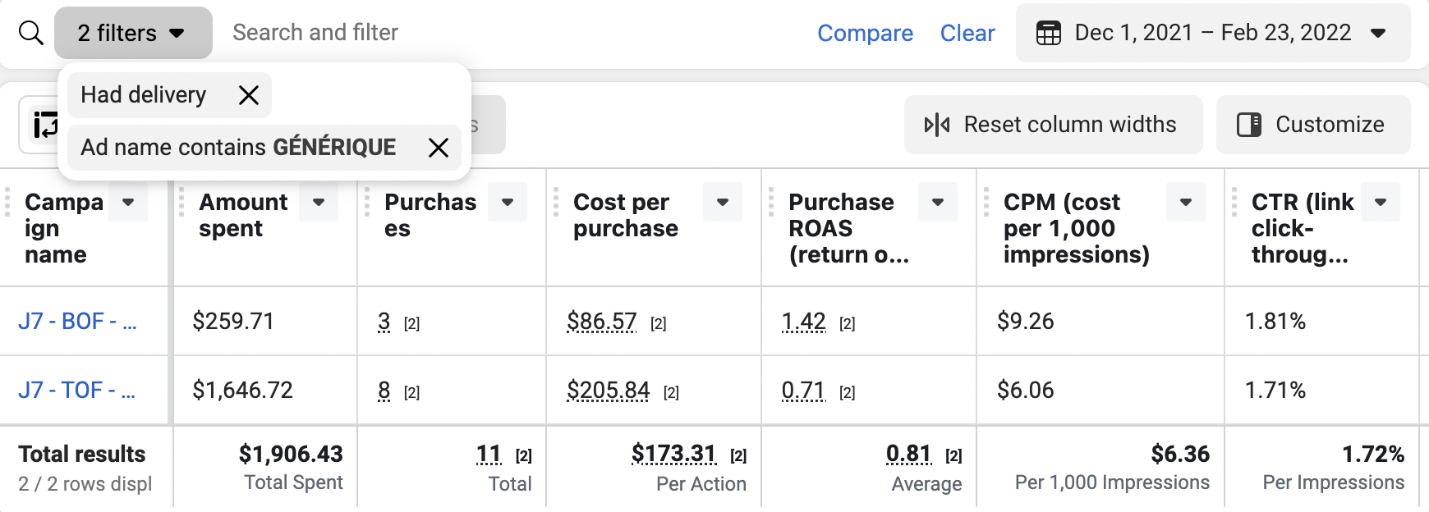Open the J7 - TOF campaign link
1429x512 pixels.
click(77, 390)
